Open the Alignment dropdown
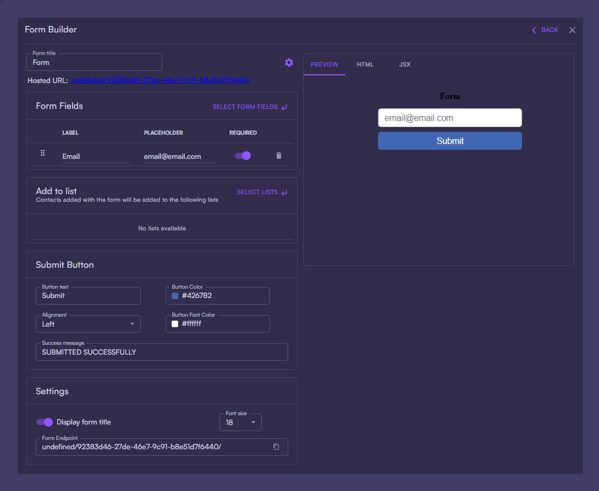This screenshot has height=491, width=599. pyautogui.click(x=88, y=324)
